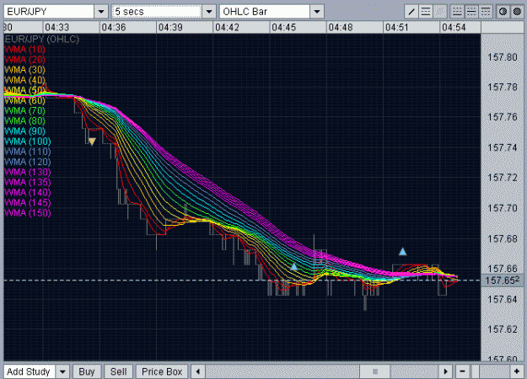
Task: Click the EUR/JPY symbol field
Action: pos(49,12)
